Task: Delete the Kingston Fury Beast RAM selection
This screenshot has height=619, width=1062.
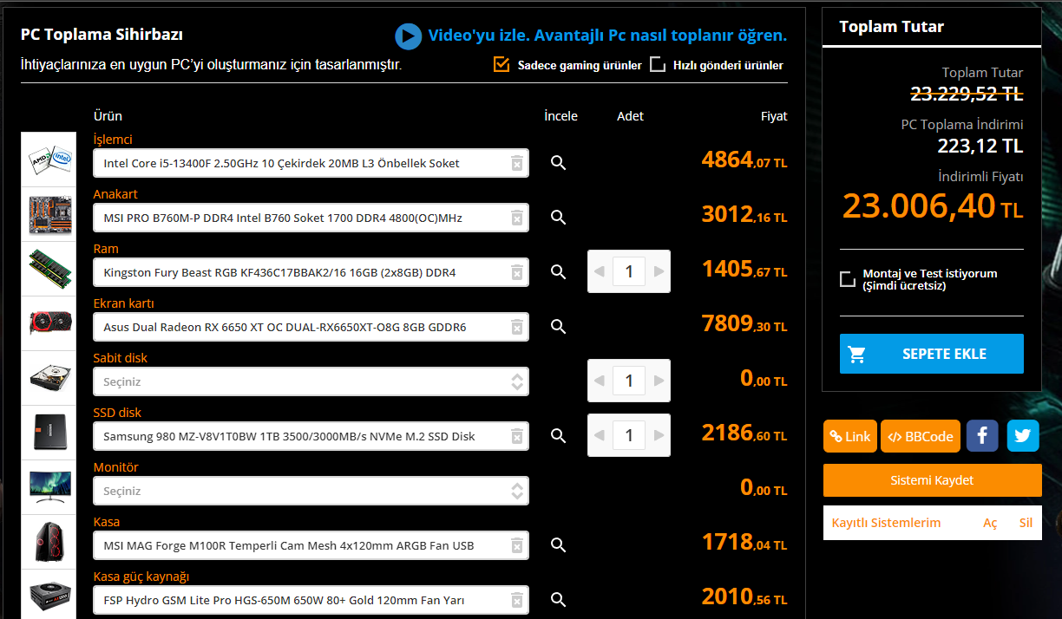Action: tap(516, 273)
